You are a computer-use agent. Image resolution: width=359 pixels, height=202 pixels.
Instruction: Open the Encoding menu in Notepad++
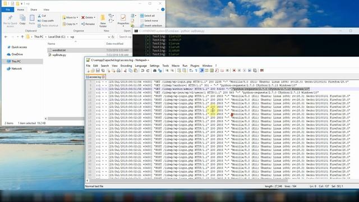point(126,66)
